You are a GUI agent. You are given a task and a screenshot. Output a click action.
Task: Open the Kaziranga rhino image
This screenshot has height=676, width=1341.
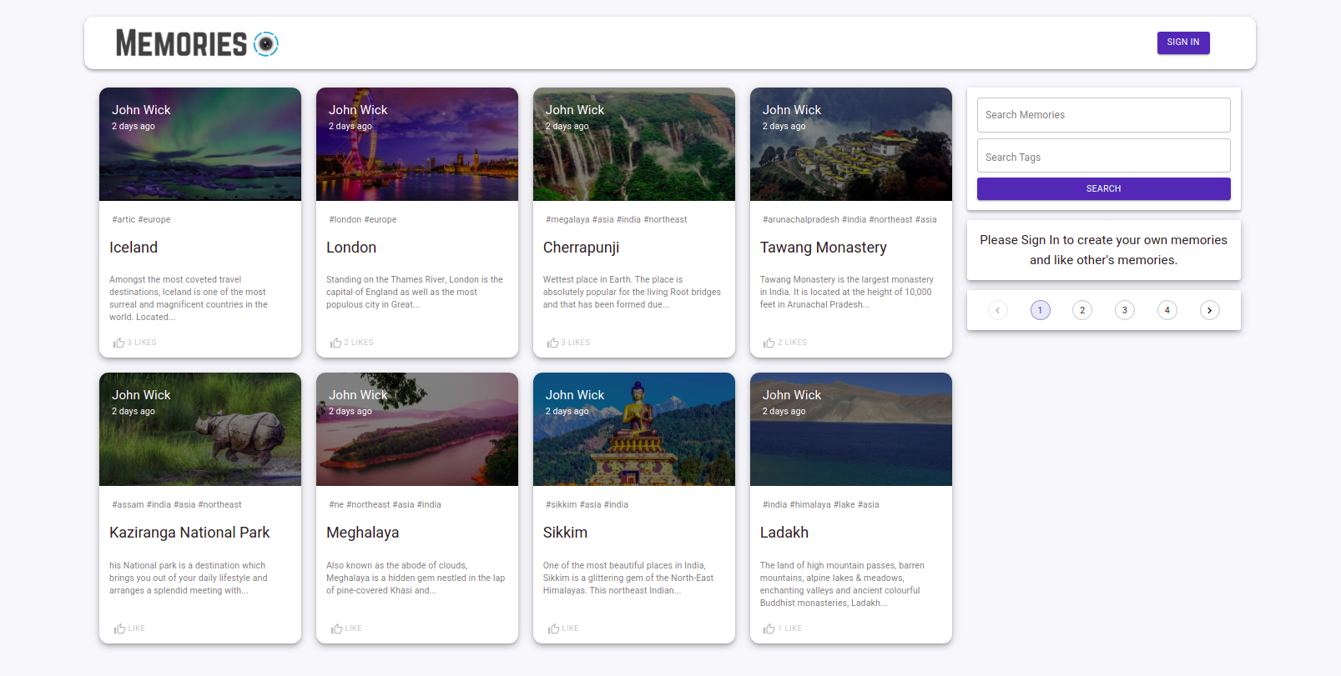point(200,429)
